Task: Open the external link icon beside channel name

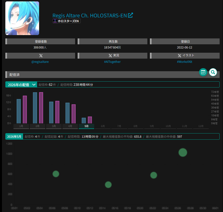Action: coord(130,15)
